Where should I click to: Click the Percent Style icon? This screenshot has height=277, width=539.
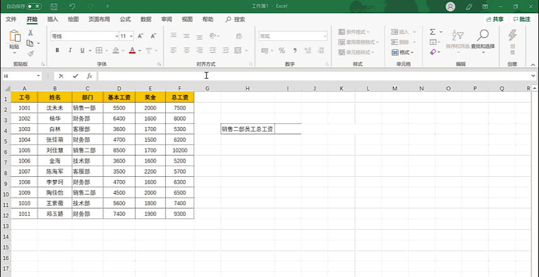282,51
